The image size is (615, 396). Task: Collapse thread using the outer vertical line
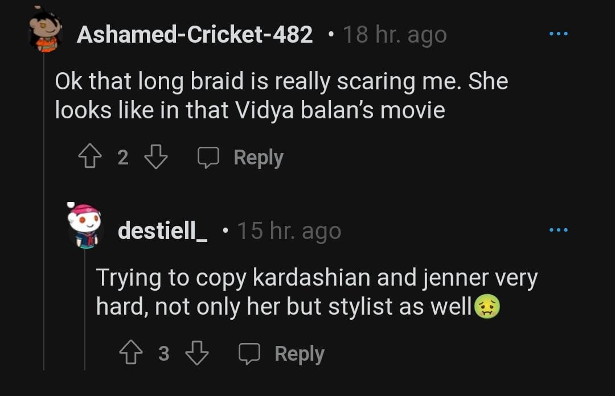coord(44,228)
